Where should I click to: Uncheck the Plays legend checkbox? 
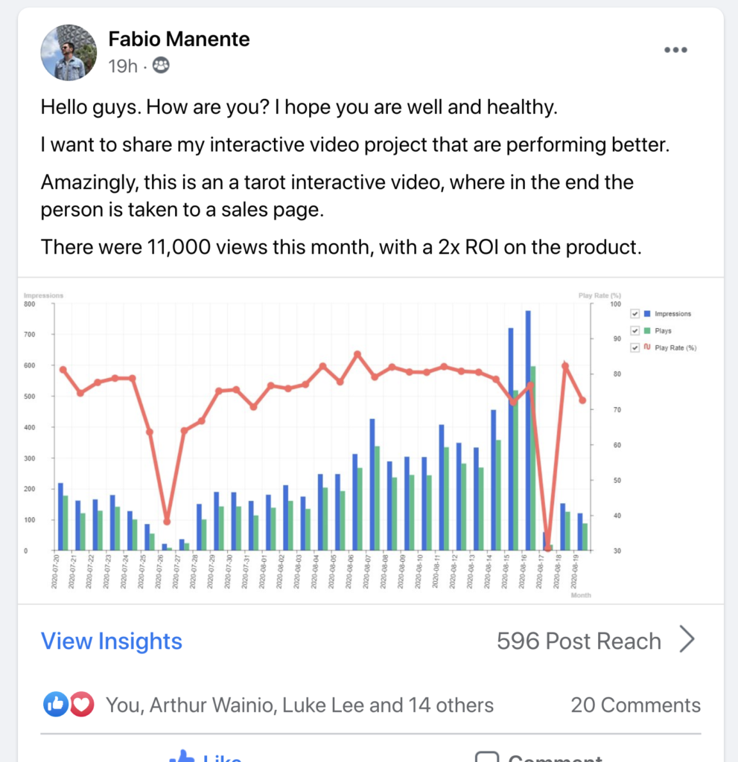tap(634, 330)
